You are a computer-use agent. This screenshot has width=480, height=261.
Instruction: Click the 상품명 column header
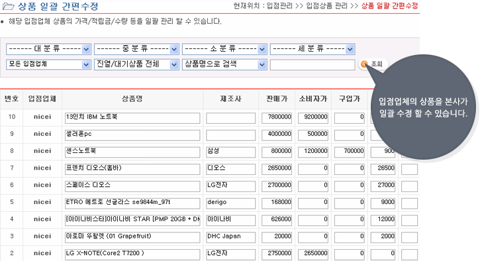[x=132, y=99]
